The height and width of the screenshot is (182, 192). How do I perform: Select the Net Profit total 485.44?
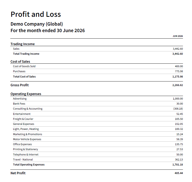(179, 173)
